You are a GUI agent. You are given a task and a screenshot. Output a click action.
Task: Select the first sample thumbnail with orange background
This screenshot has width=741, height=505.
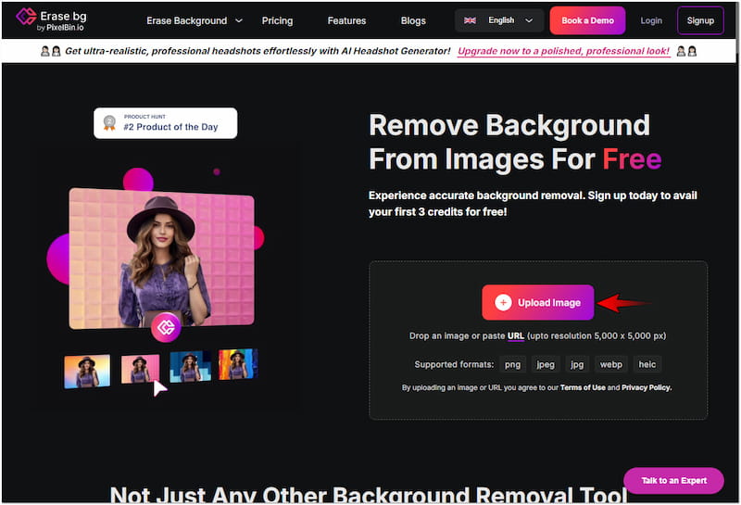tap(87, 370)
